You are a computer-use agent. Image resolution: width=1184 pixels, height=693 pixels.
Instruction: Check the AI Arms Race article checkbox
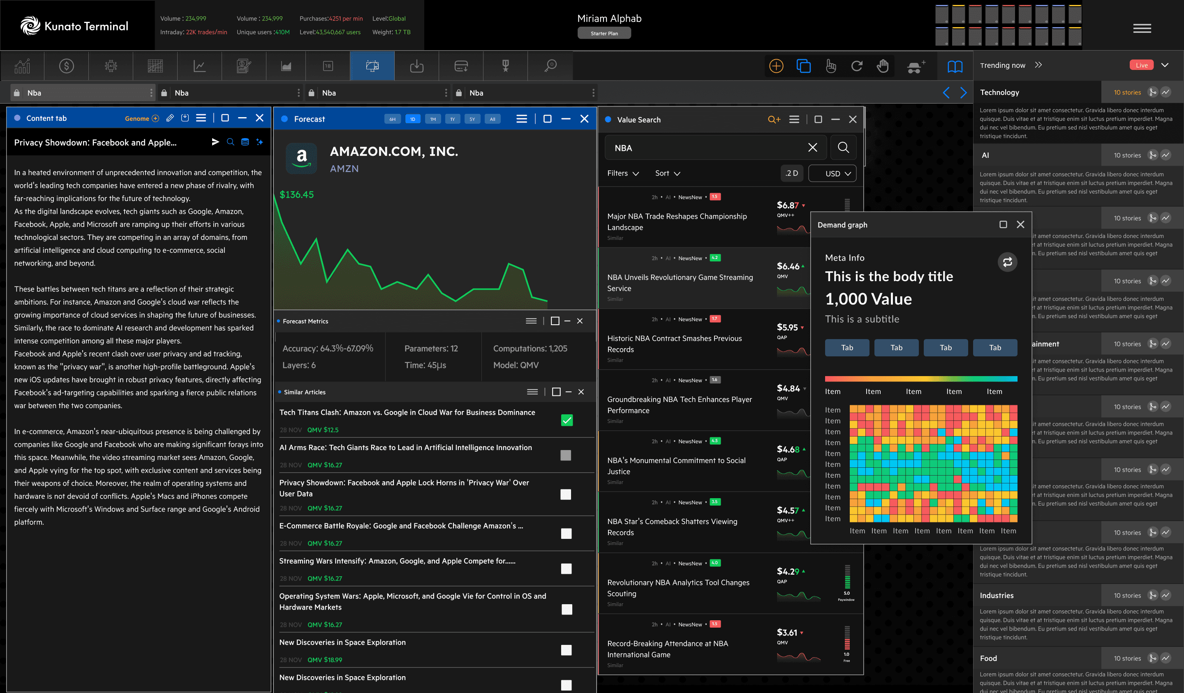(x=566, y=455)
